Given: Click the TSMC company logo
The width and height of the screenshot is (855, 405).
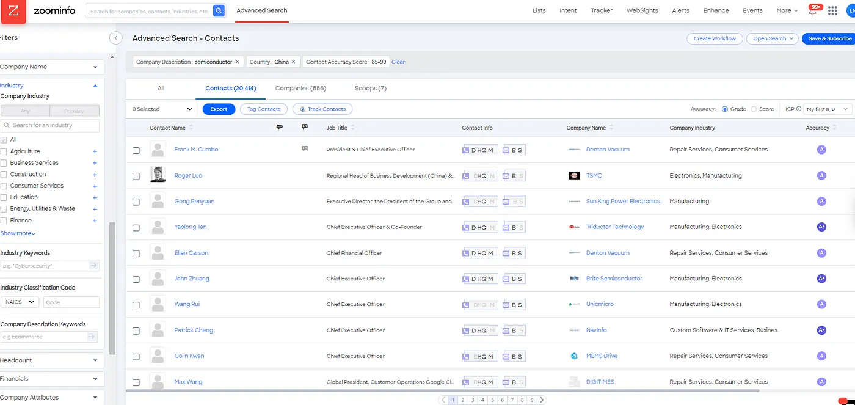Looking at the screenshot, I should click(574, 175).
